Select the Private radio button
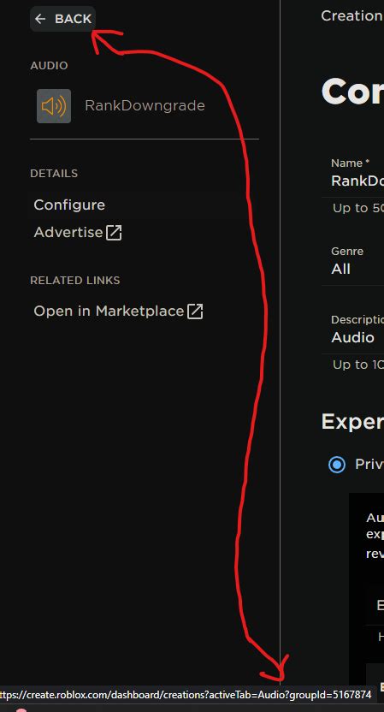This screenshot has height=712, width=384. point(337,465)
